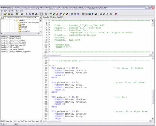This screenshot has height=126, width=156.
Task: Click the support@parallax.com email comment line
Action: coord(75,35)
